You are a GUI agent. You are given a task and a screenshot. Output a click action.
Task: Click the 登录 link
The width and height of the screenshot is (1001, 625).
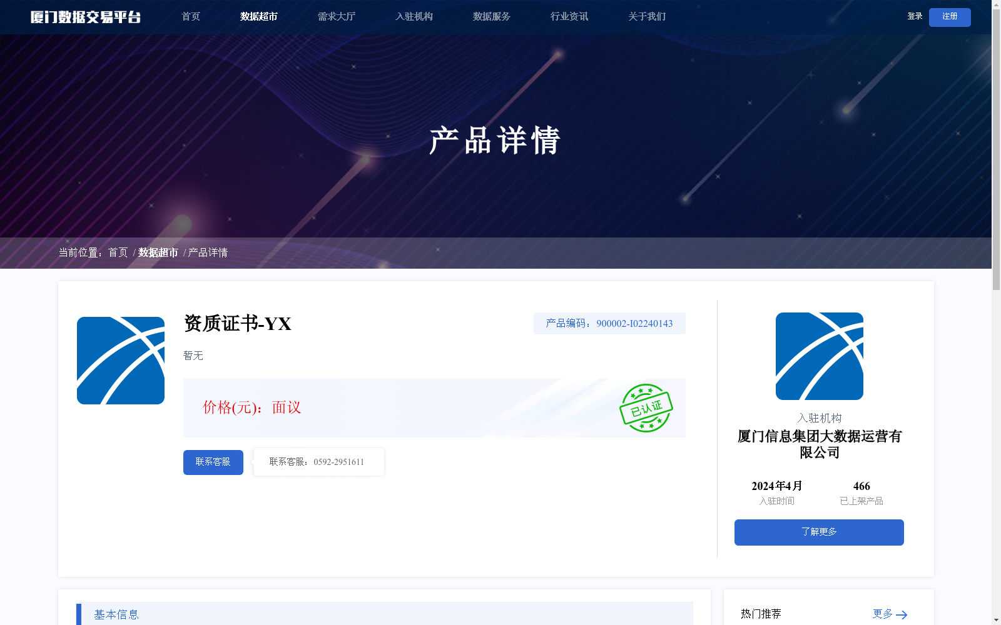(915, 16)
